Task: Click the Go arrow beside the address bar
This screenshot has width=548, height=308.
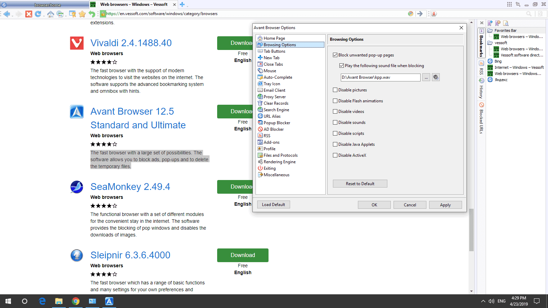Action: [420, 14]
